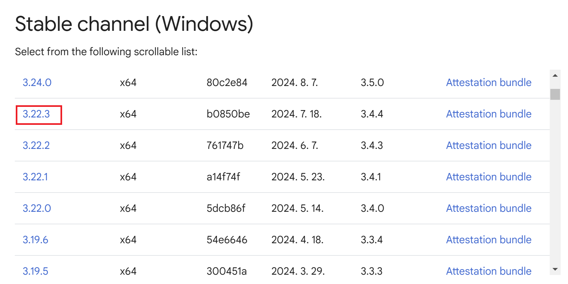Open the 3.22.0 version link

pyautogui.click(x=37, y=208)
